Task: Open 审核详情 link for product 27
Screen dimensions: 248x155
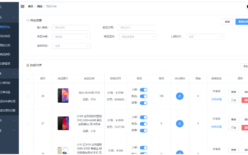Action: pyautogui.click(x=216, y=127)
